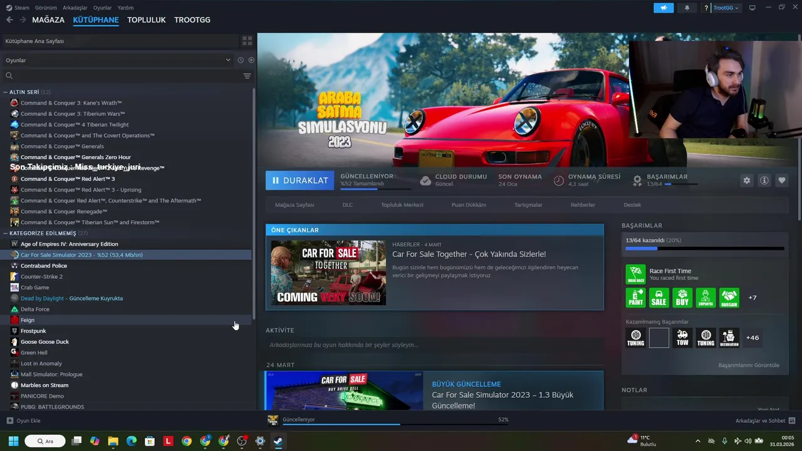
Task: View the Bargain achievement icon
Action: 729,298
